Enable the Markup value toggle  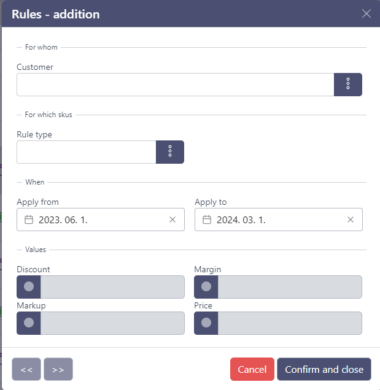pyautogui.click(x=29, y=323)
